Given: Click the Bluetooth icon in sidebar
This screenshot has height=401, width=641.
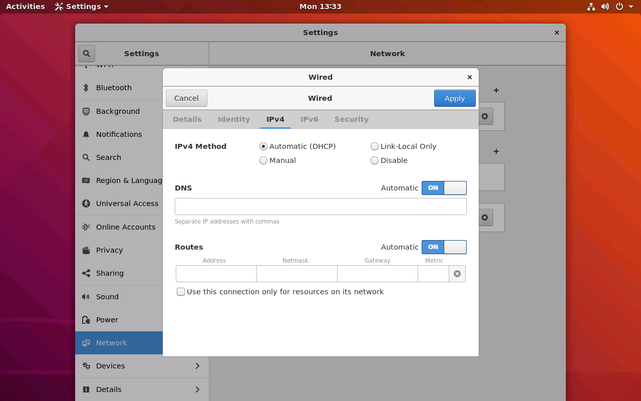Looking at the screenshot, I should pos(86,88).
